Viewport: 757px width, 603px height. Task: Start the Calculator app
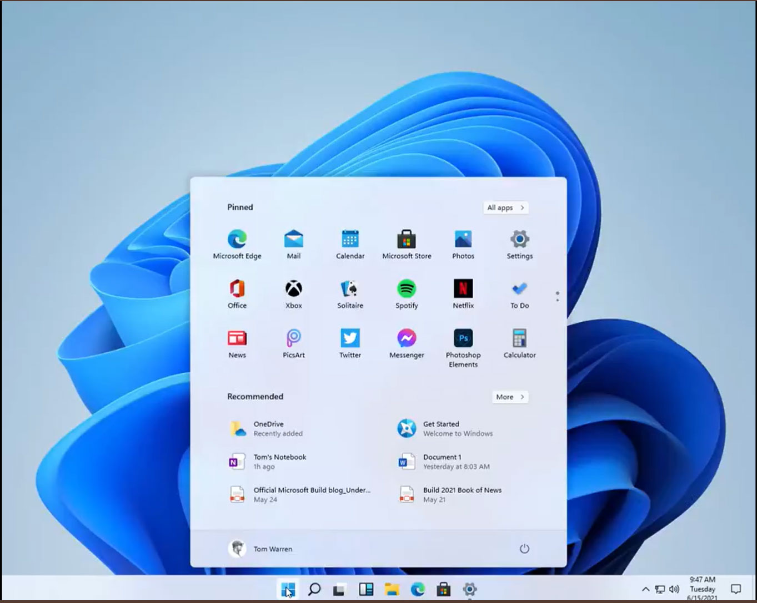click(x=519, y=338)
